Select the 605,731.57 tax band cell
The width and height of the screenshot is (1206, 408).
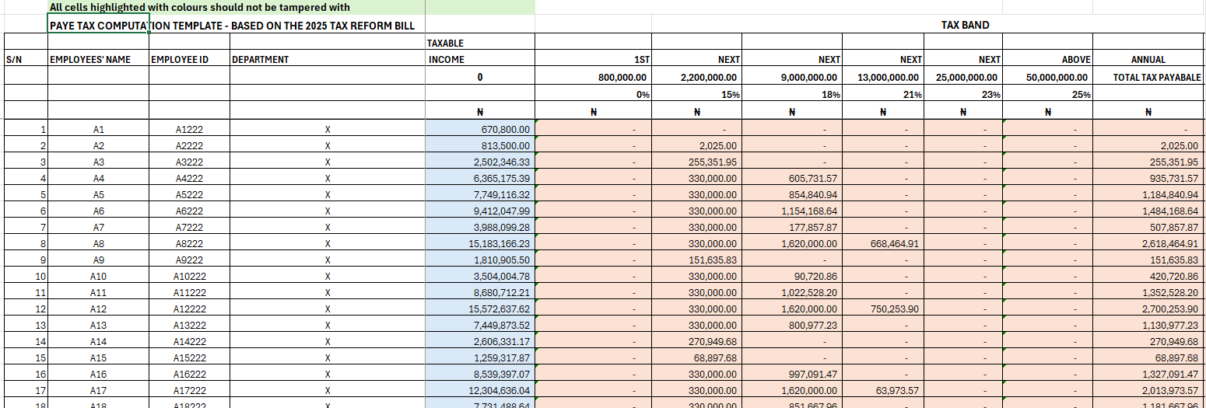792,178
